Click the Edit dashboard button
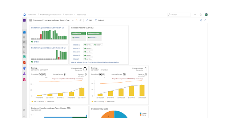The image size is (229, 131). click(89, 20)
